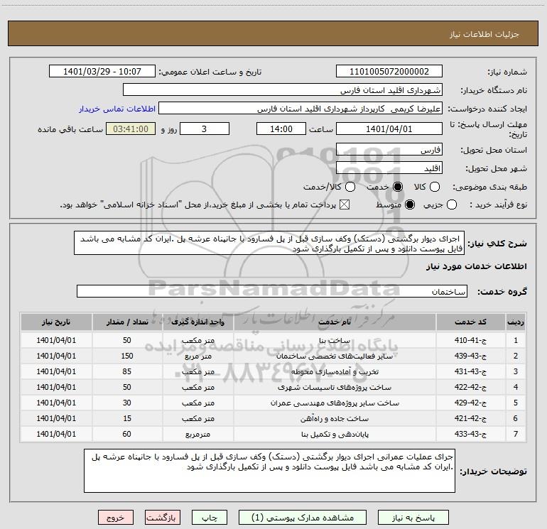Click the واحد اندازه گیری column header
This screenshot has height=529, width=547.
(x=197, y=322)
